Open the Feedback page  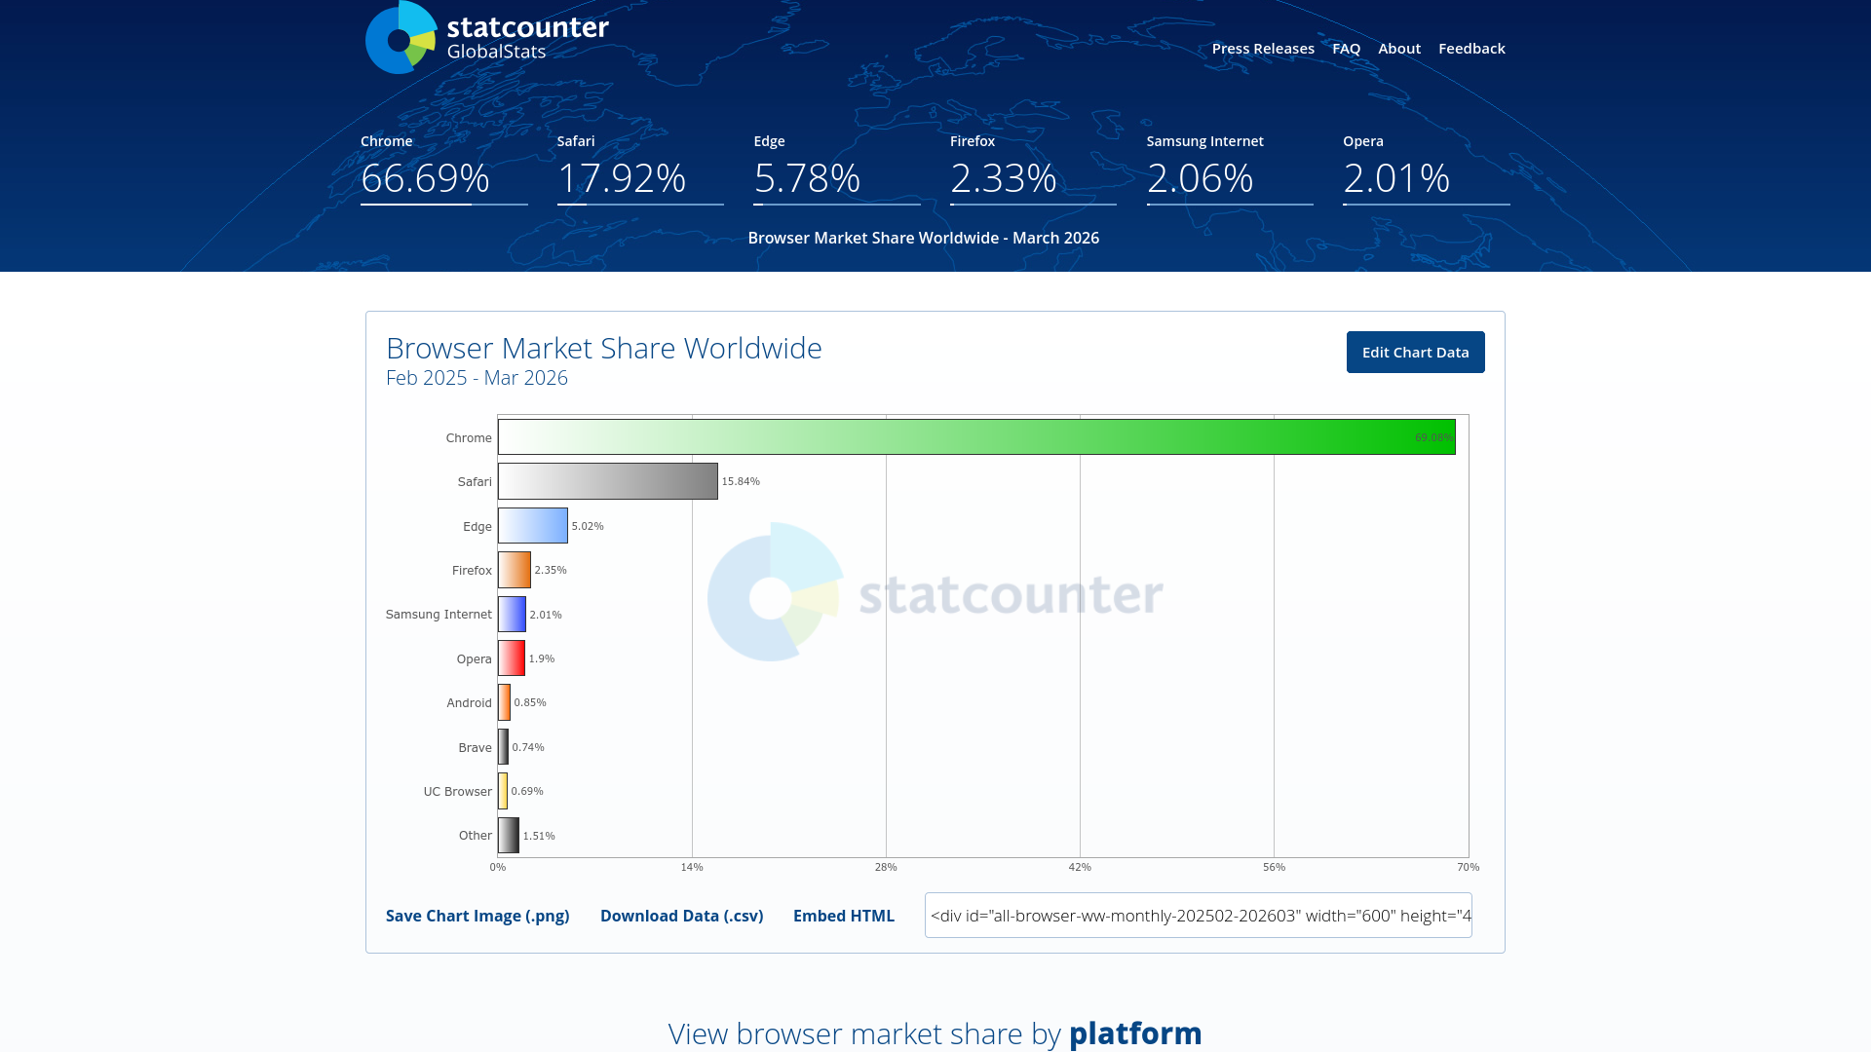point(1471,48)
